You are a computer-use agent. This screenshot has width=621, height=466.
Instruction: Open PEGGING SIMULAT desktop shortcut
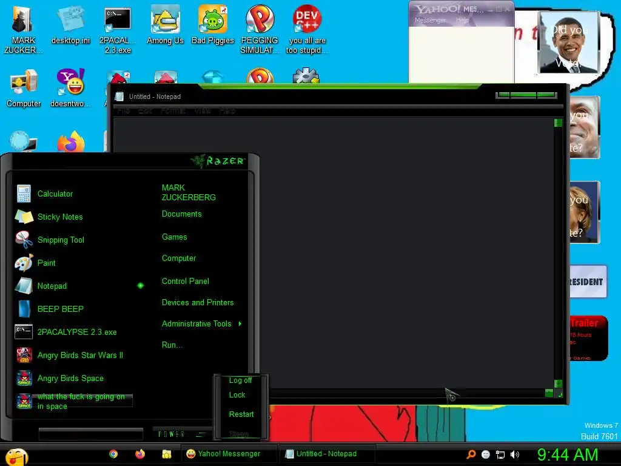click(260, 29)
